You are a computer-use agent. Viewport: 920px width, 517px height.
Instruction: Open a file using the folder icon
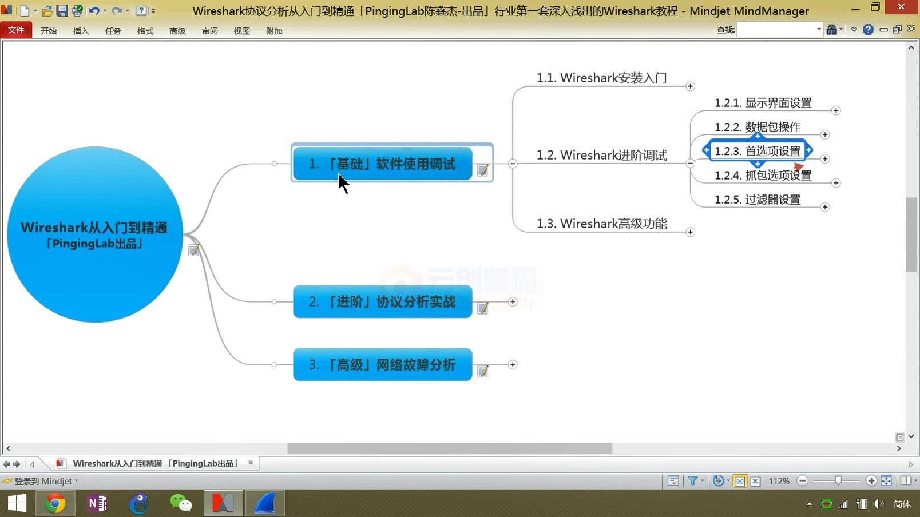(47, 11)
